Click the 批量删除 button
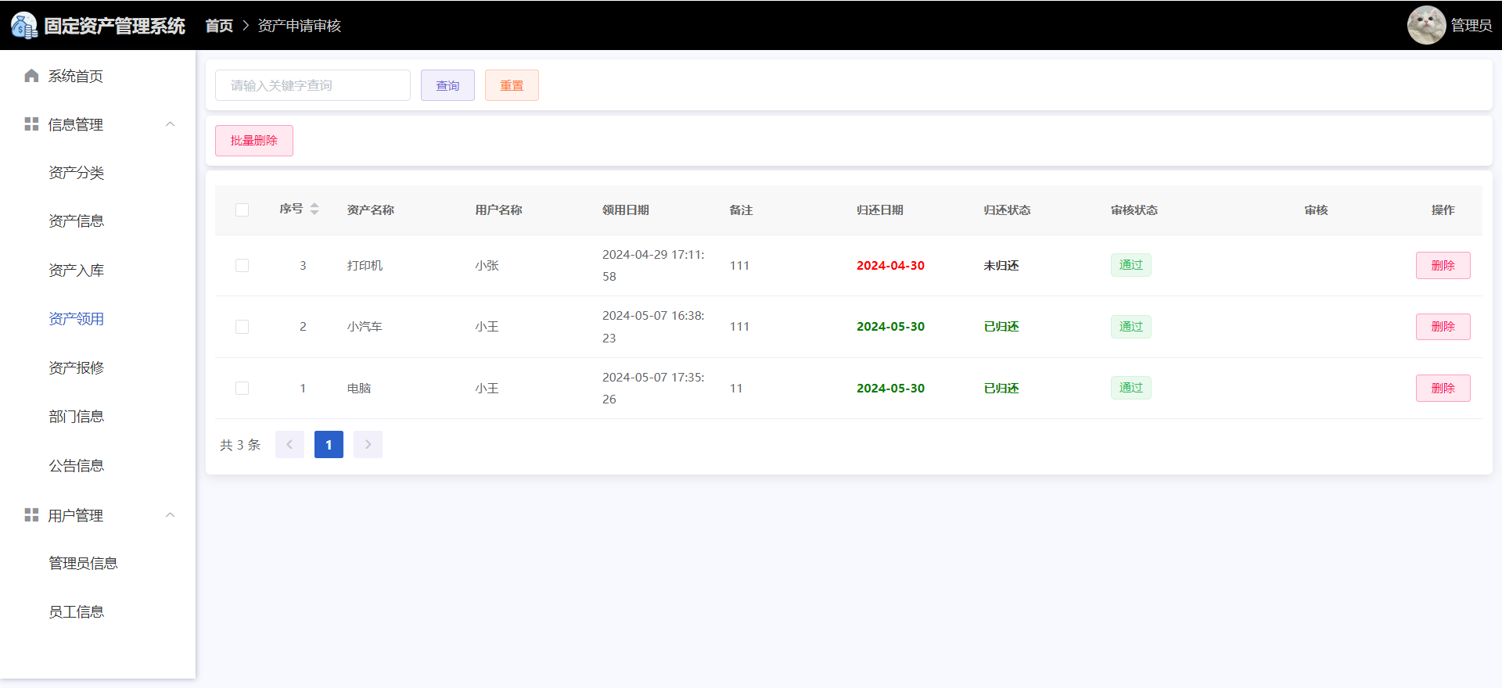 point(254,141)
